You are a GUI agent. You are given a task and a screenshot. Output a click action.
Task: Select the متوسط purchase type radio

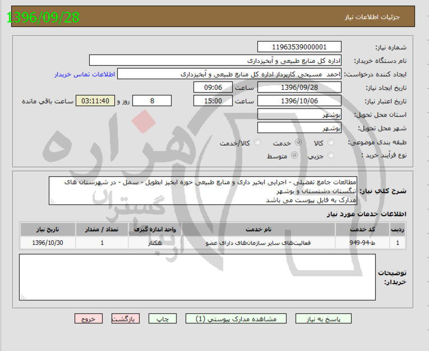[x=294, y=156]
